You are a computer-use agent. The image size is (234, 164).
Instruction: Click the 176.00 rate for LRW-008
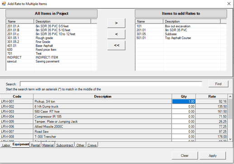point(212,136)
